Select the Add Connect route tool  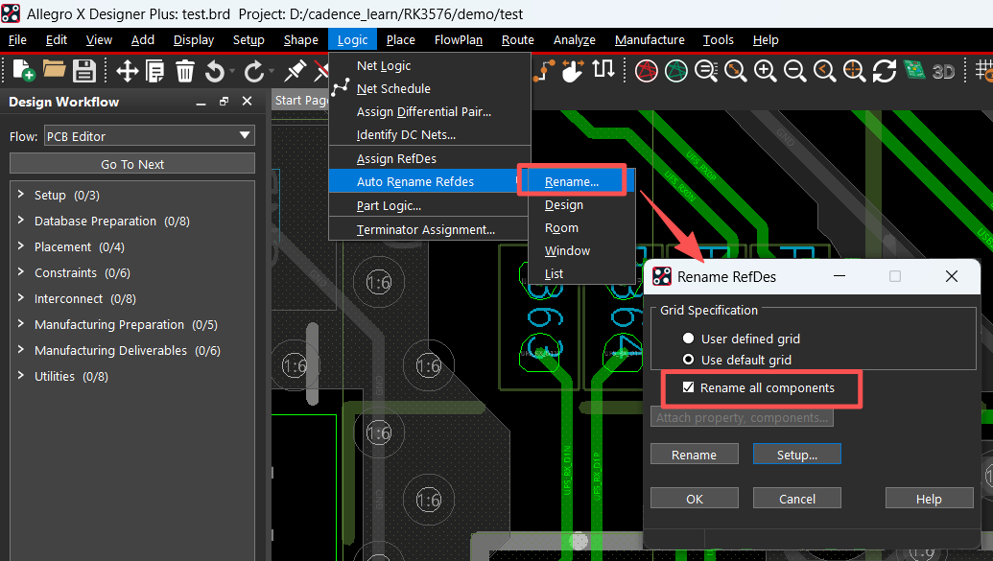[543, 70]
